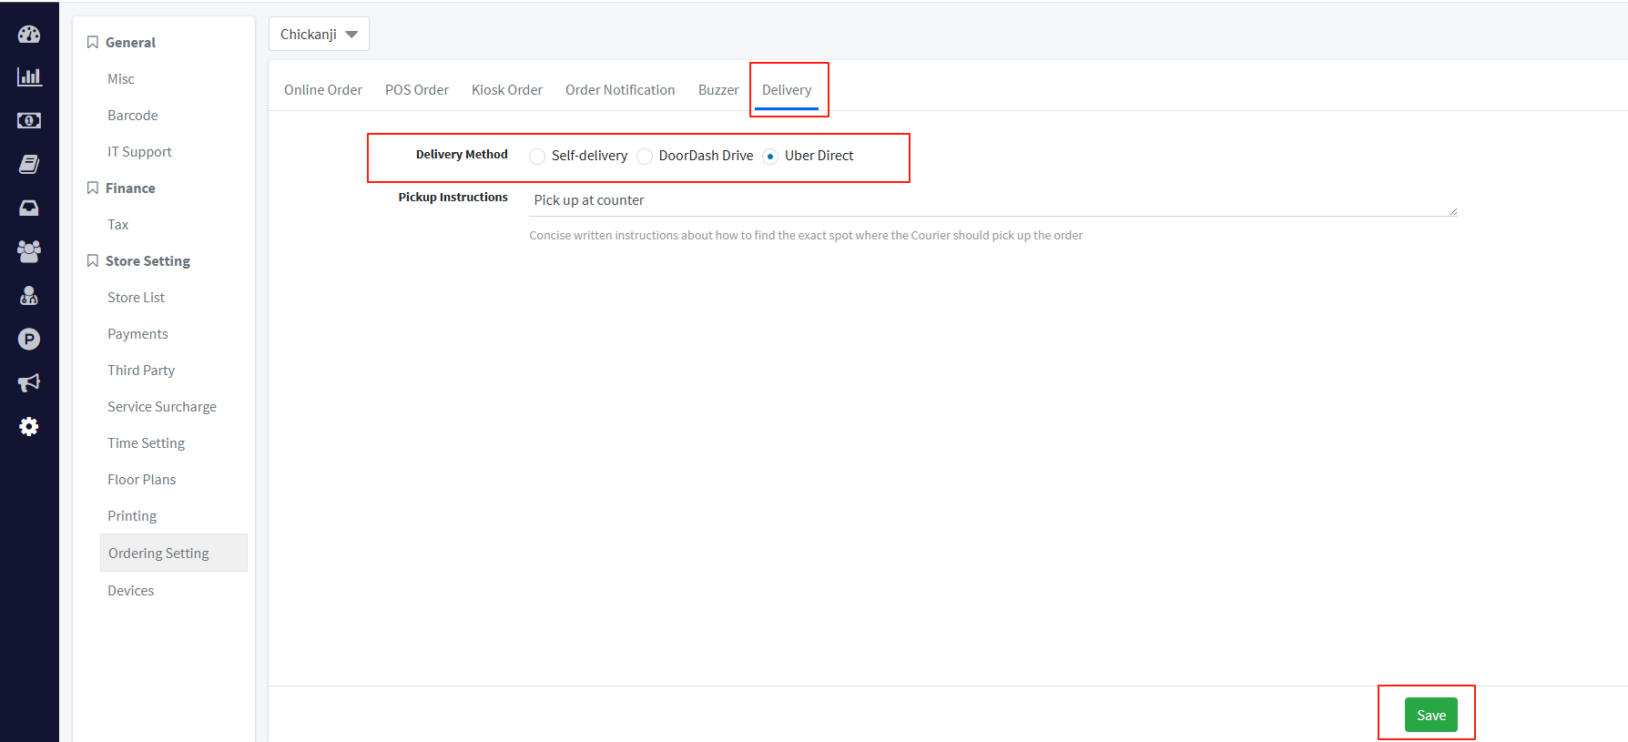Screen dimensions: 1628x742
Task: Switch to the Online Order tab
Action: pos(323,89)
